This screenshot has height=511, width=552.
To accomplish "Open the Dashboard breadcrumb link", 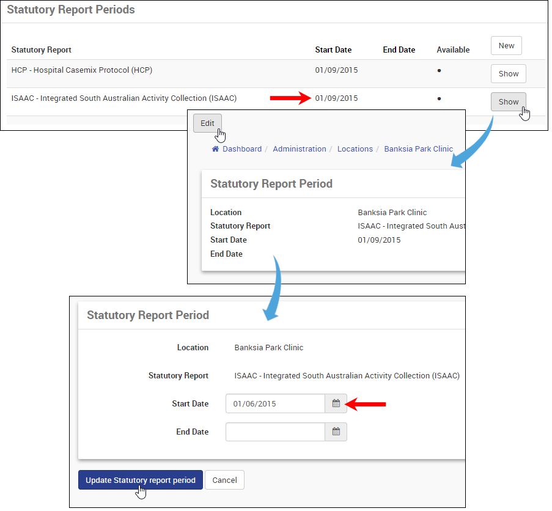I will coord(242,149).
